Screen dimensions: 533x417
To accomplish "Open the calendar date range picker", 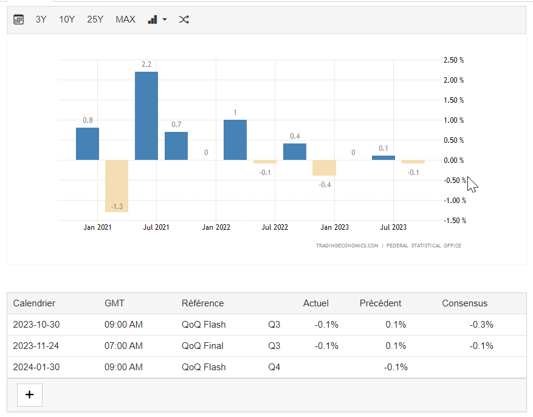I will point(19,19).
